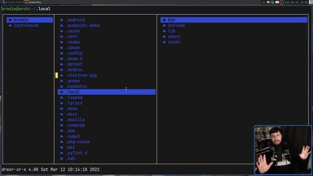The width and height of the screenshot is (313, 176).
Task: Click the folder icon next to .cache
Action: 62,31
